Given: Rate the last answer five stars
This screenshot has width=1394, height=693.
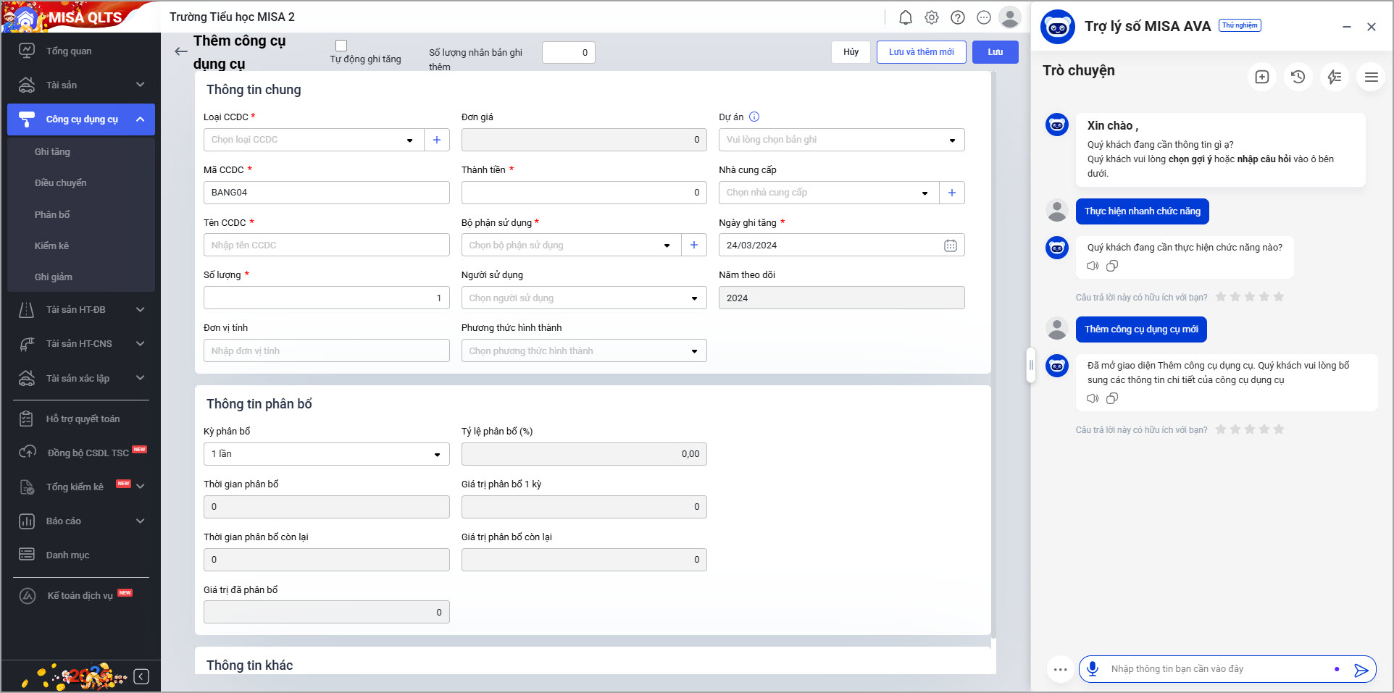Looking at the screenshot, I should pyautogui.click(x=1279, y=429).
